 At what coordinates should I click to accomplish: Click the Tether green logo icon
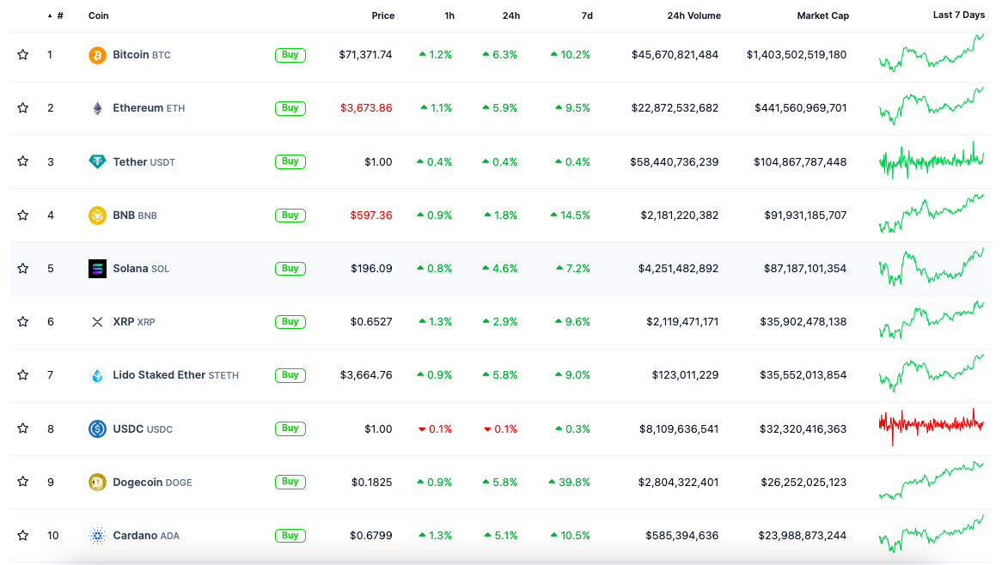click(97, 161)
